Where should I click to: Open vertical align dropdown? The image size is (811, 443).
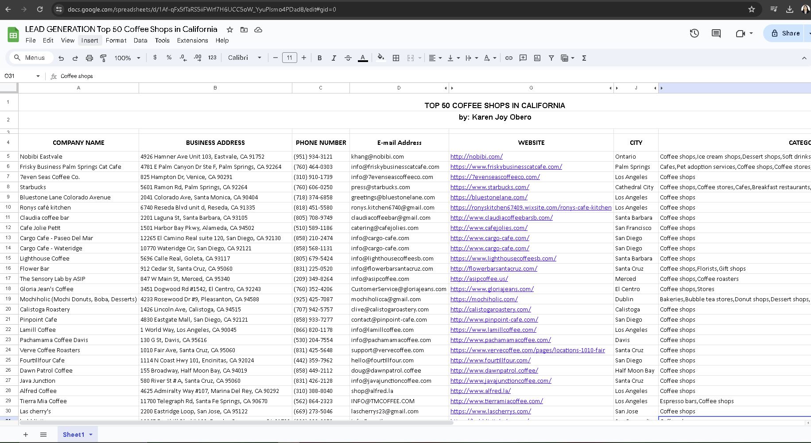pos(454,58)
